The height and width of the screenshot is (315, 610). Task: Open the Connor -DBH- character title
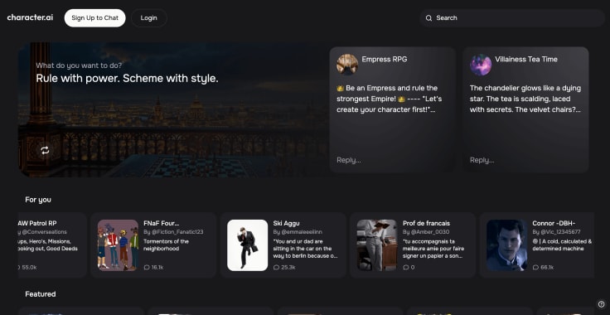point(554,223)
